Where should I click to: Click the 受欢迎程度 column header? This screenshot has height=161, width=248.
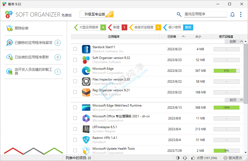(226, 37)
